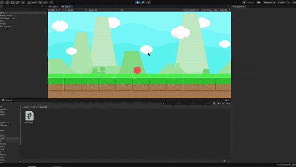This screenshot has height=167, width=296.
Task: Select the Rect transform tool
Action: [12, 2]
